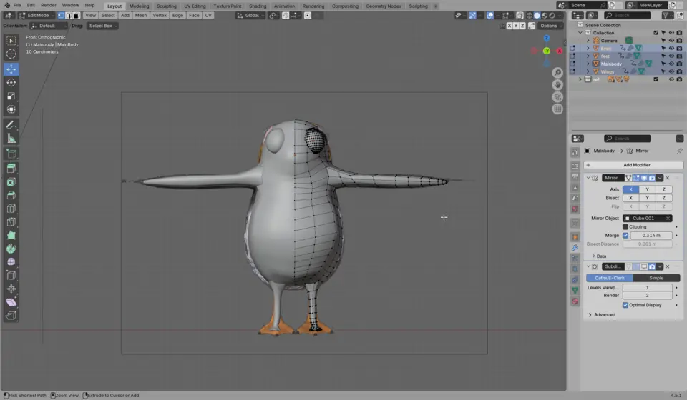Open the Drag Select Box dropdown
This screenshot has height=400, width=687.
(102, 26)
